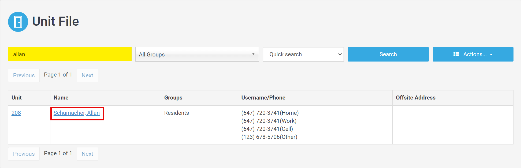Click the list icon in Actions button
The width and height of the screenshot is (521, 168).
tap(456, 54)
